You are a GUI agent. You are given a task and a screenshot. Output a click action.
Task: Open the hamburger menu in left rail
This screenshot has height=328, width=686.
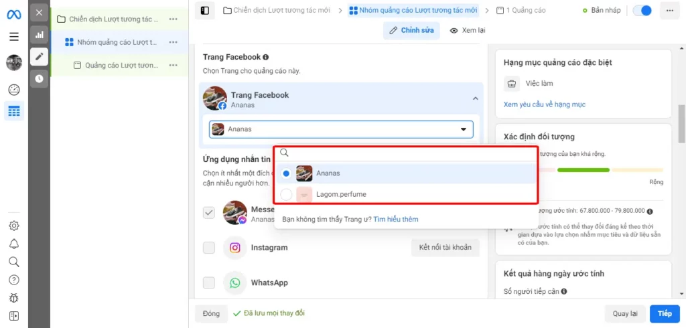click(14, 36)
